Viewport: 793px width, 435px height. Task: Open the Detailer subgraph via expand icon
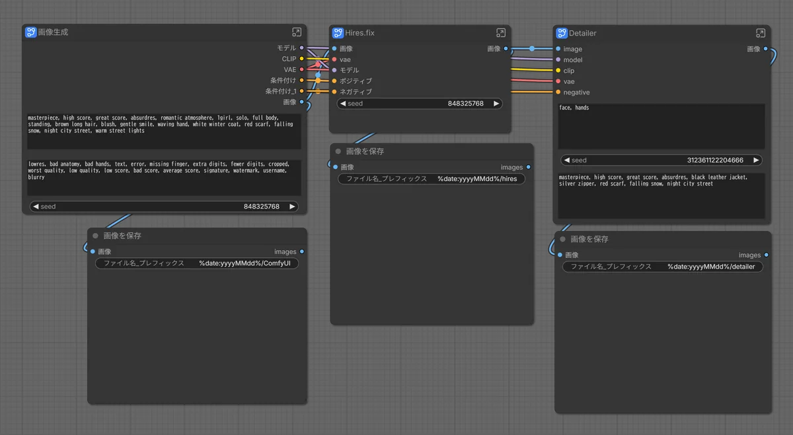coord(761,33)
